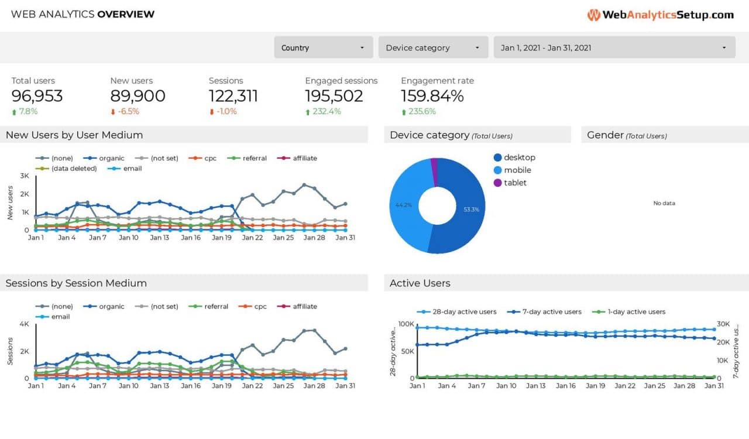Viewport: 749px width, 439px height.
Task: Open the Device category filter dropdown
Action: (433, 47)
